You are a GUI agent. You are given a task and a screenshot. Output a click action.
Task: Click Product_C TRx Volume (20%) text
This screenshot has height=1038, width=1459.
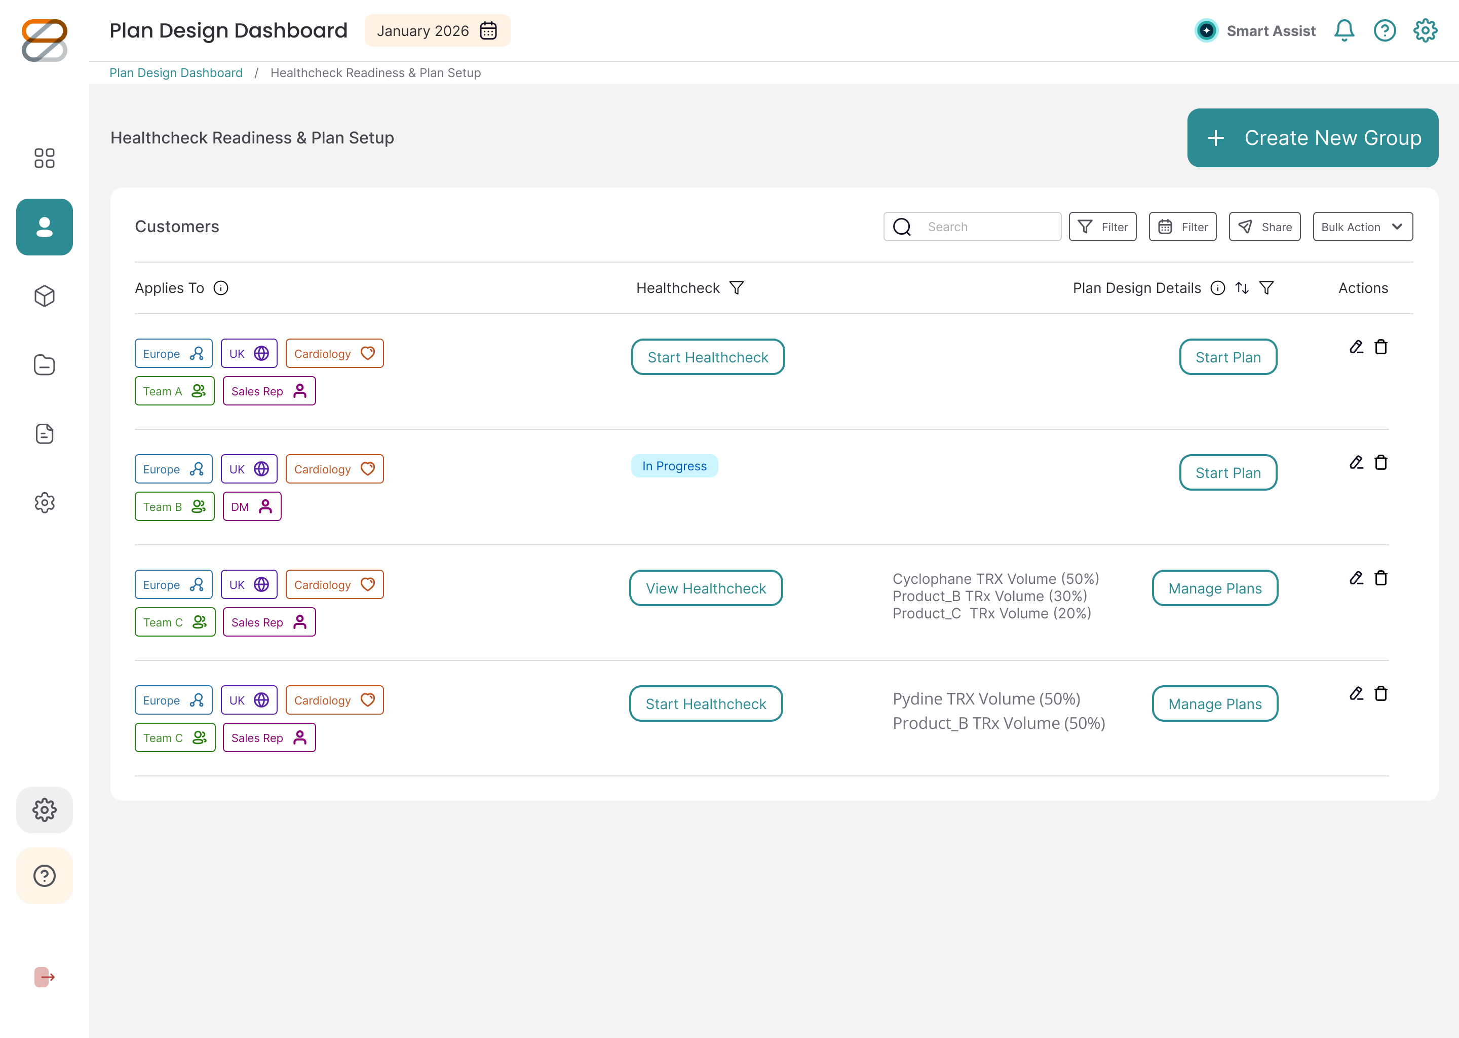[991, 614]
